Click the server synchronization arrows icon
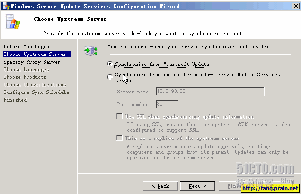Image resolution: width=301 pixels, height=194 pixels. pyautogui.click(x=91, y=51)
